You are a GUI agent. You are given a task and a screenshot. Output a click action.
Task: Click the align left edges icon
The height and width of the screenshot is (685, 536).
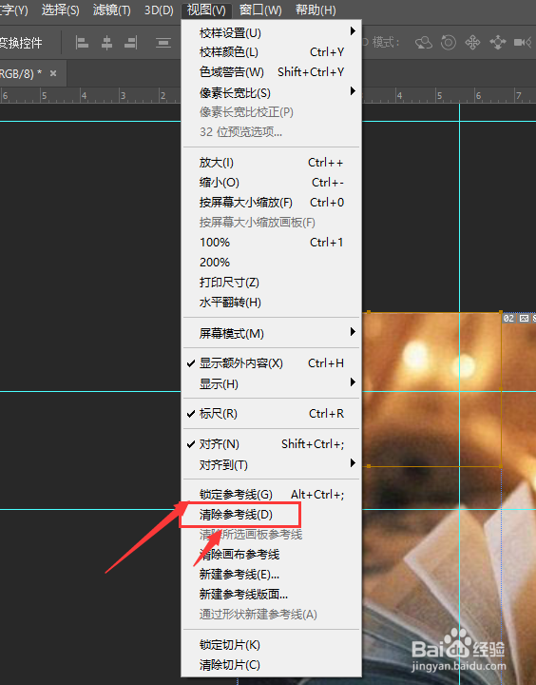[x=82, y=43]
